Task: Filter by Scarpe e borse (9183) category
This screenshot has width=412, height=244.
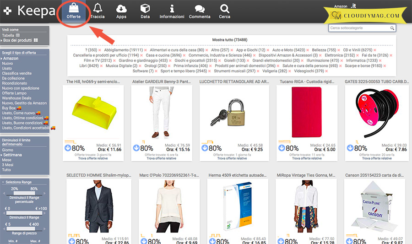Action: click(x=363, y=65)
